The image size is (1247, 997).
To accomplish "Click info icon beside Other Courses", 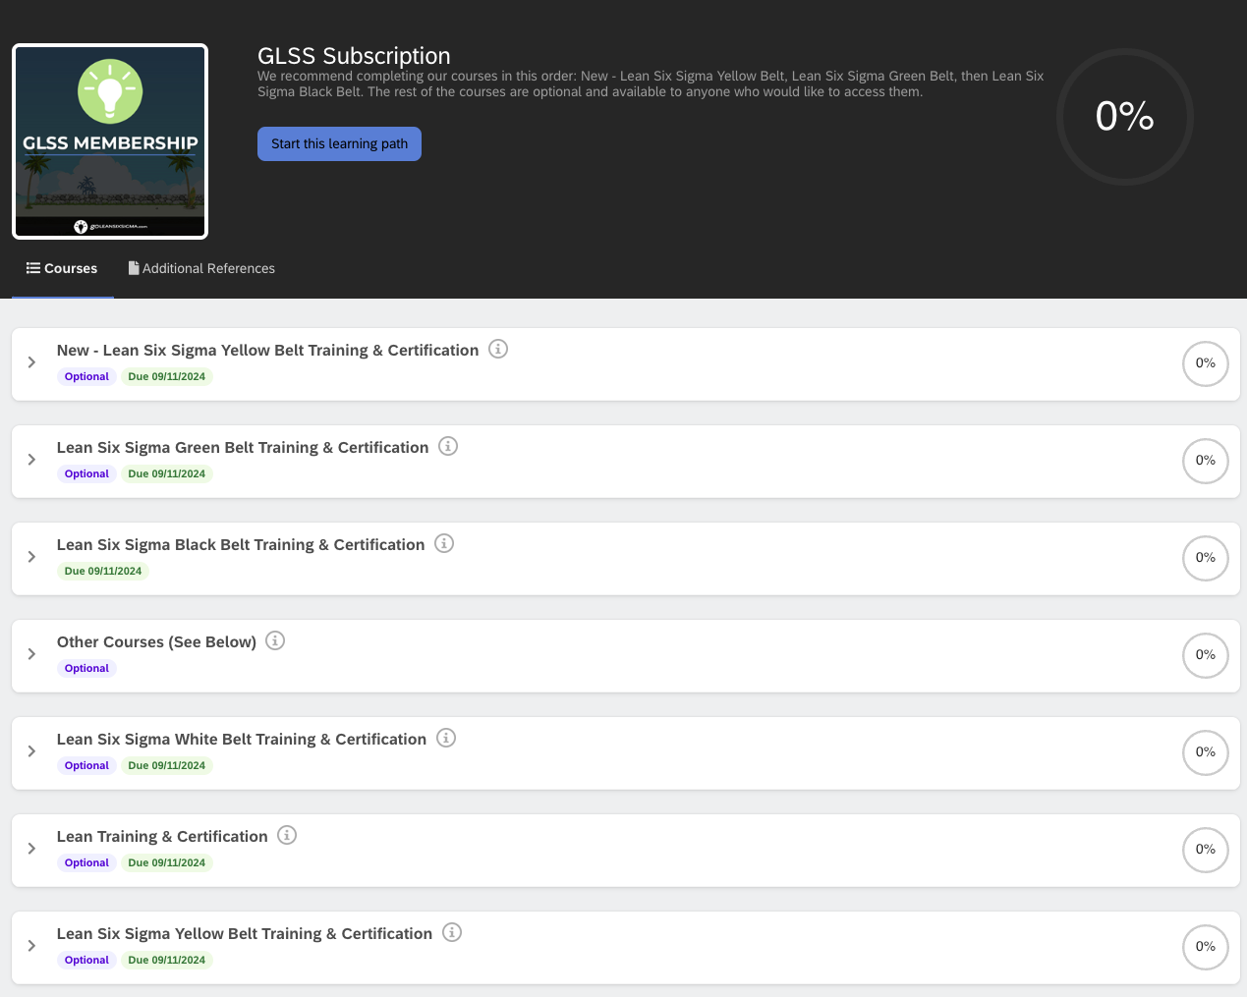I will coord(275,640).
